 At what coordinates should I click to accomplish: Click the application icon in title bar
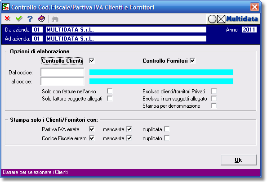tap(6, 7)
